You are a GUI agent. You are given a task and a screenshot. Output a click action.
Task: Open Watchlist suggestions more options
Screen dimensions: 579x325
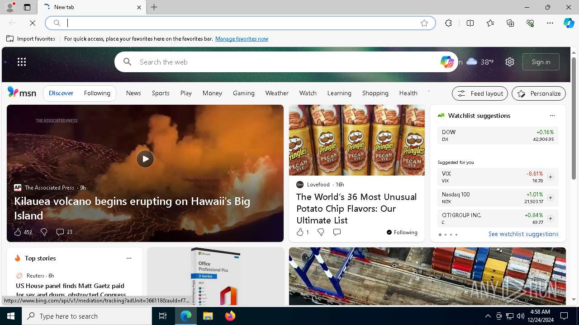click(552, 116)
